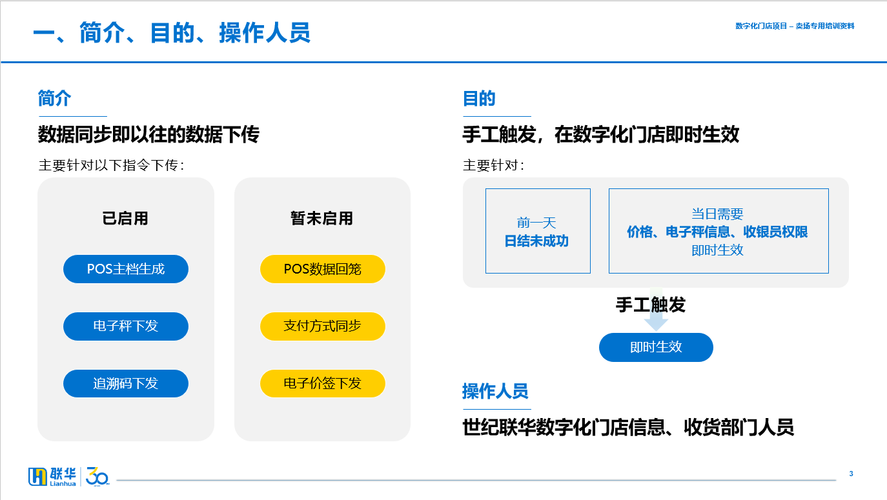Click the text 世纪联华数字化门店信息、收货部门人员
Screen dimensions: 887x500
pyautogui.click(x=628, y=427)
